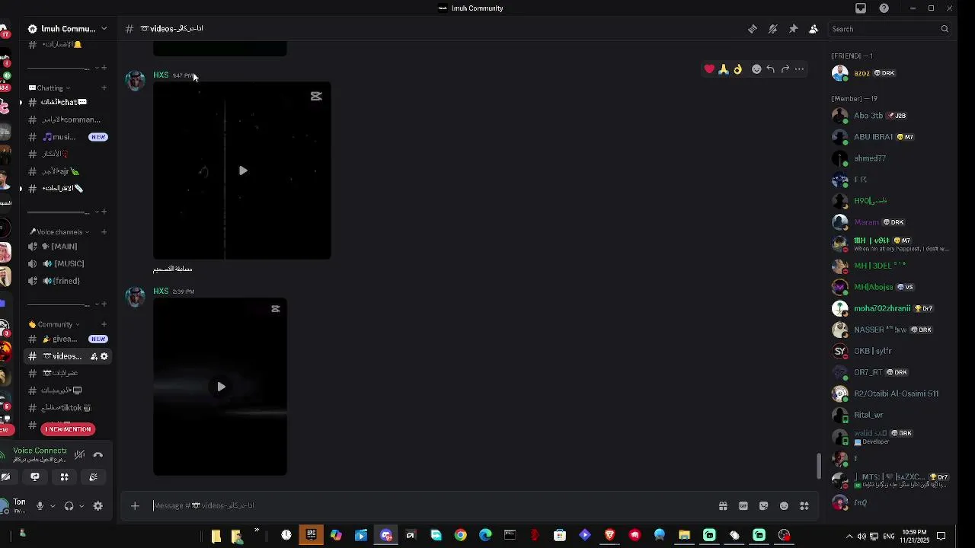Screen dimensions: 975x548
Task: Open the Help icon in the title bar
Action: pos(884,8)
